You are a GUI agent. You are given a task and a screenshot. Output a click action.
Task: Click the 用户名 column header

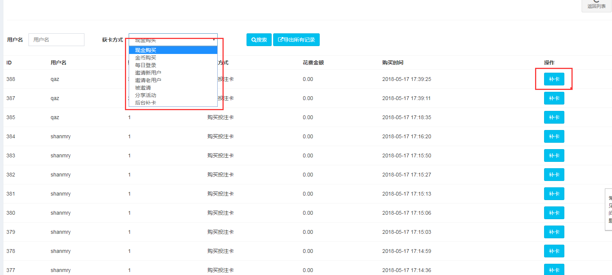pos(59,63)
